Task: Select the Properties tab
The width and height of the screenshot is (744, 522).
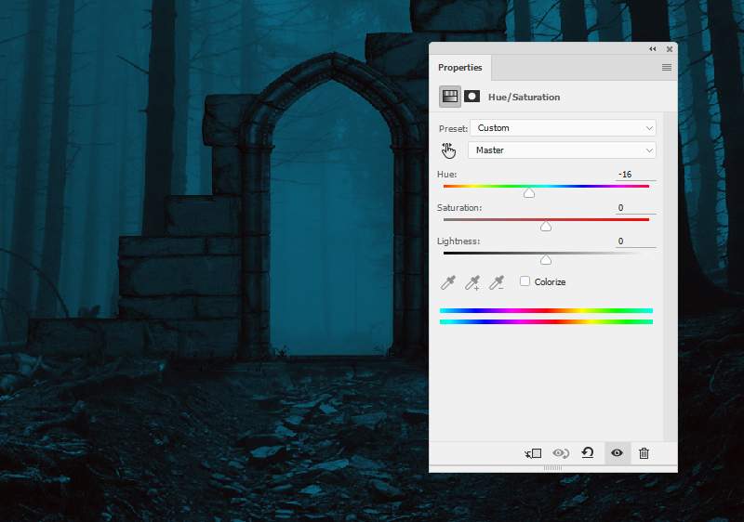Action: pyautogui.click(x=460, y=68)
